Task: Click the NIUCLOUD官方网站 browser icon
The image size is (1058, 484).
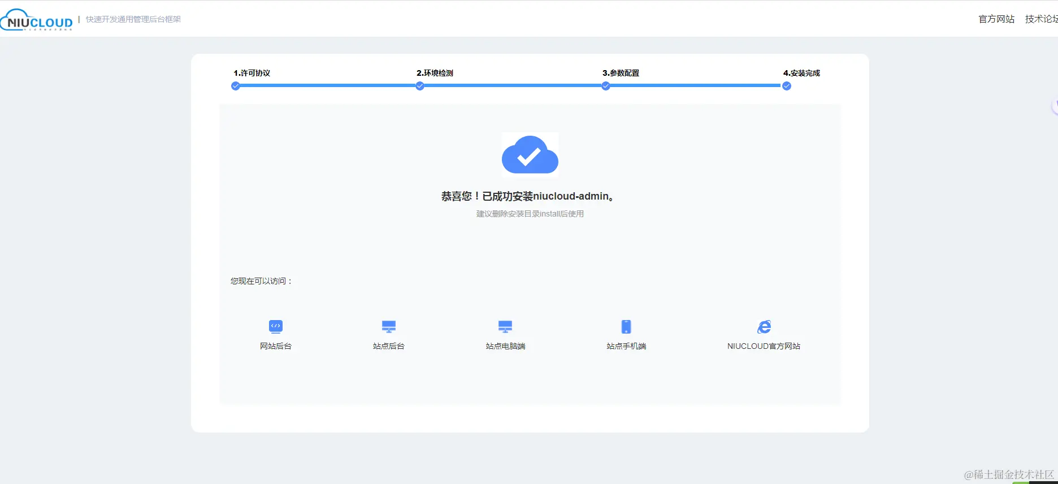Action: tap(764, 327)
